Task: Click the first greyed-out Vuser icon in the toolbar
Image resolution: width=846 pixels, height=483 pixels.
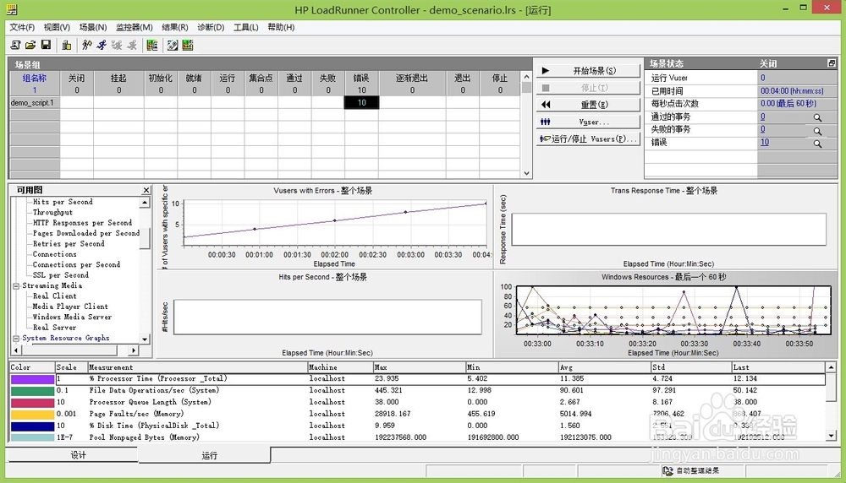Action: coord(117,46)
